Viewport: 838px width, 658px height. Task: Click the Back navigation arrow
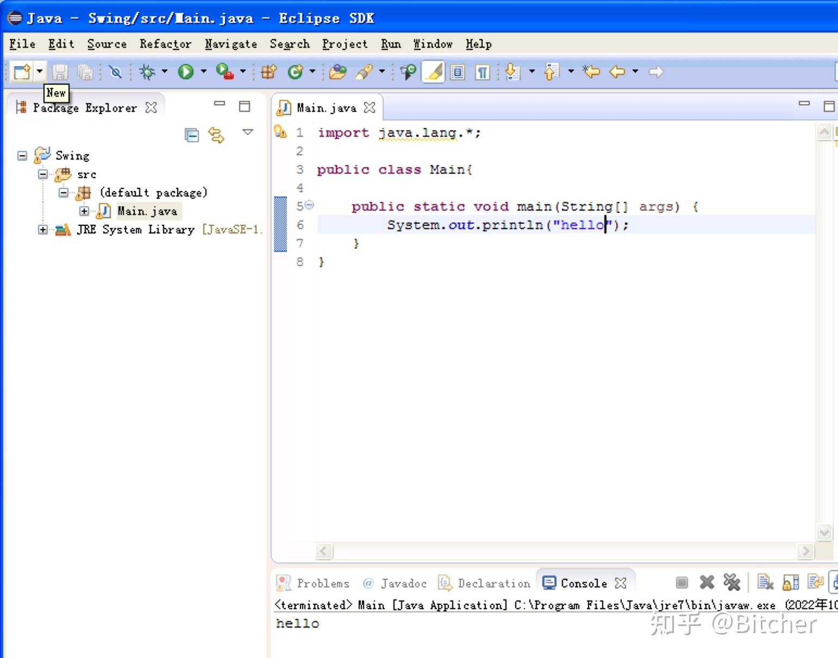click(x=617, y=72)
